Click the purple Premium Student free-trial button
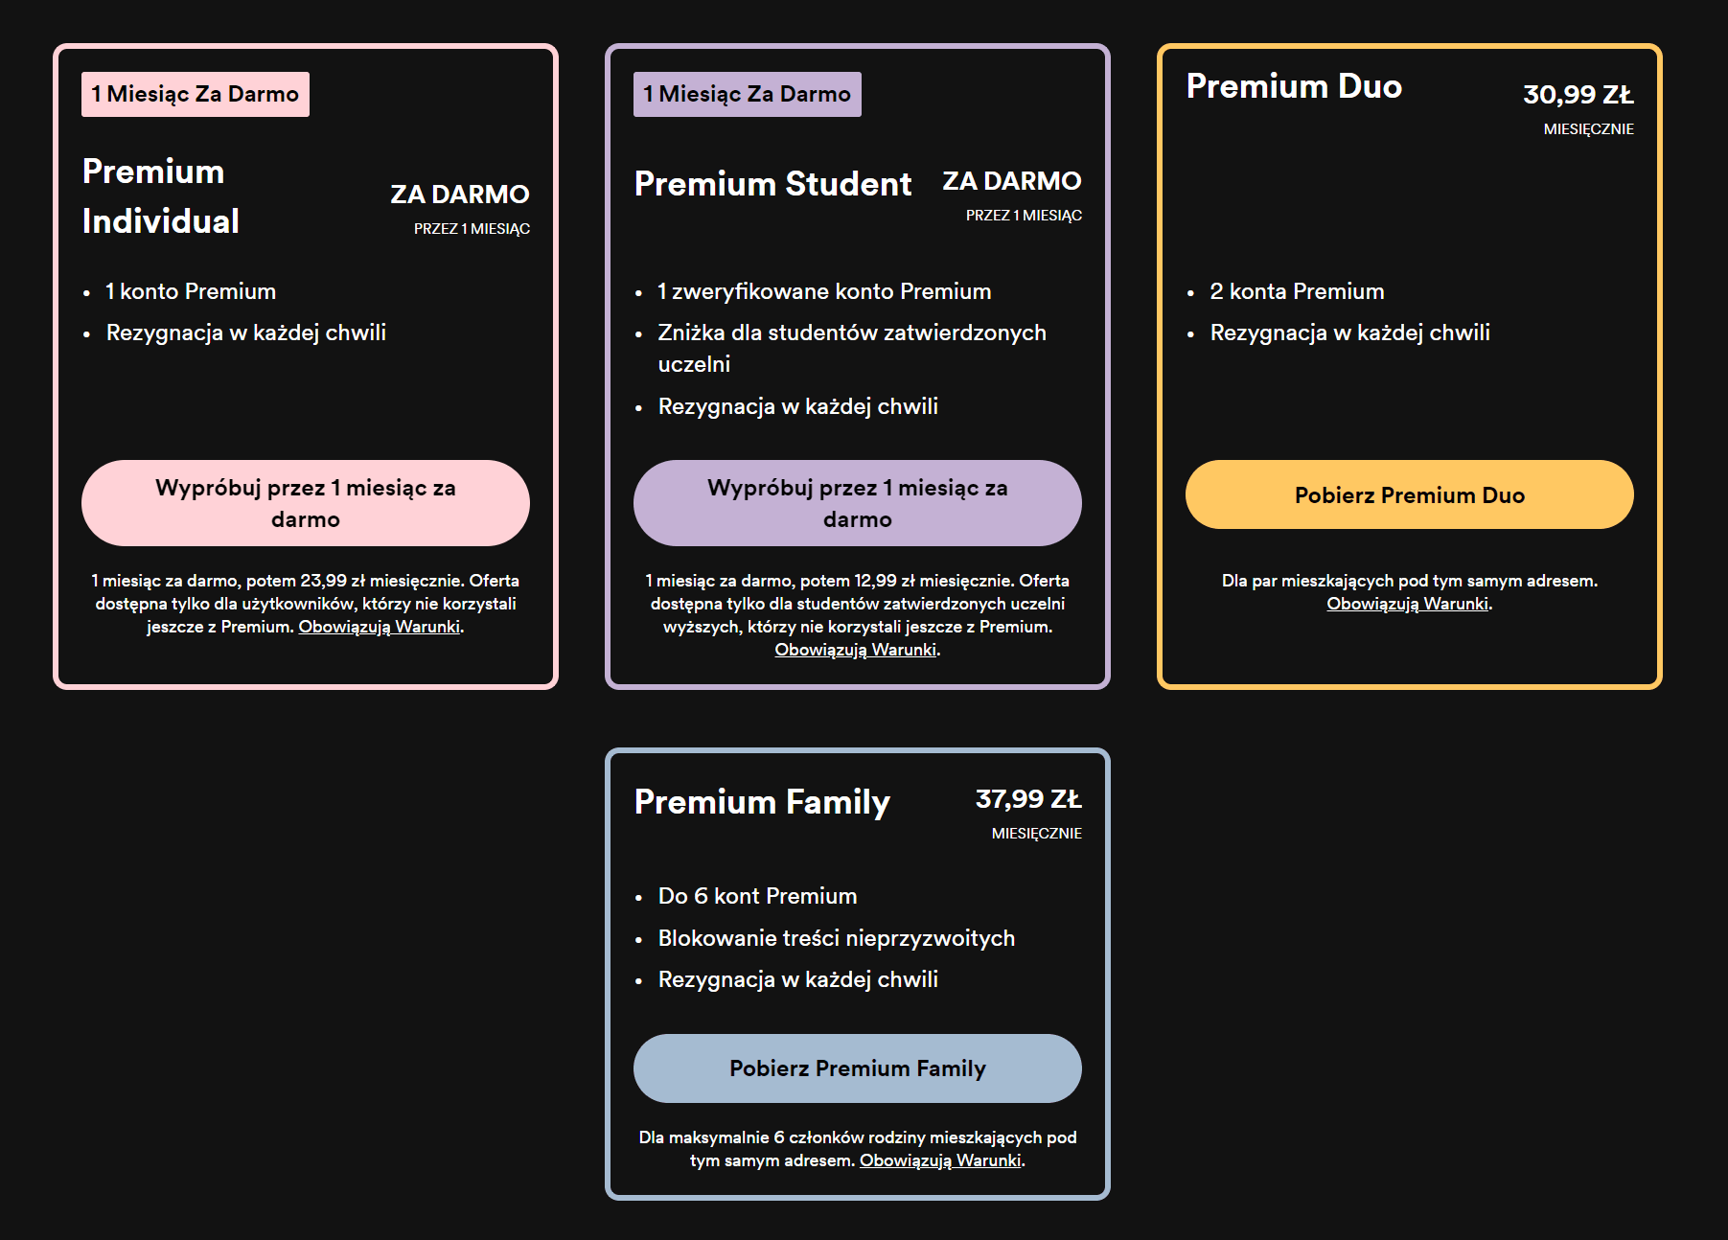 (x=857, y=503)
